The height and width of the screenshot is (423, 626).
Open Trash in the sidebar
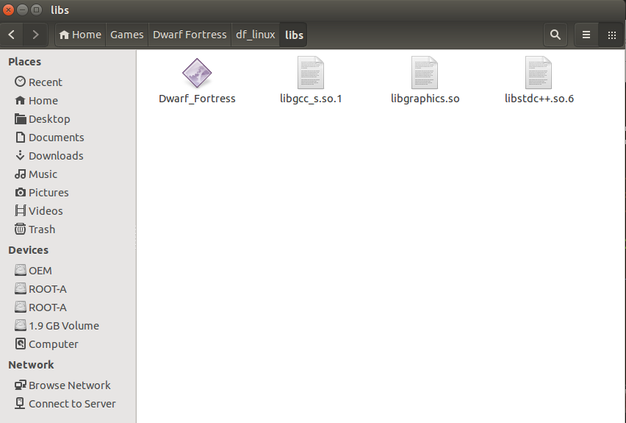pyautogui.click(x=41, y=230)
